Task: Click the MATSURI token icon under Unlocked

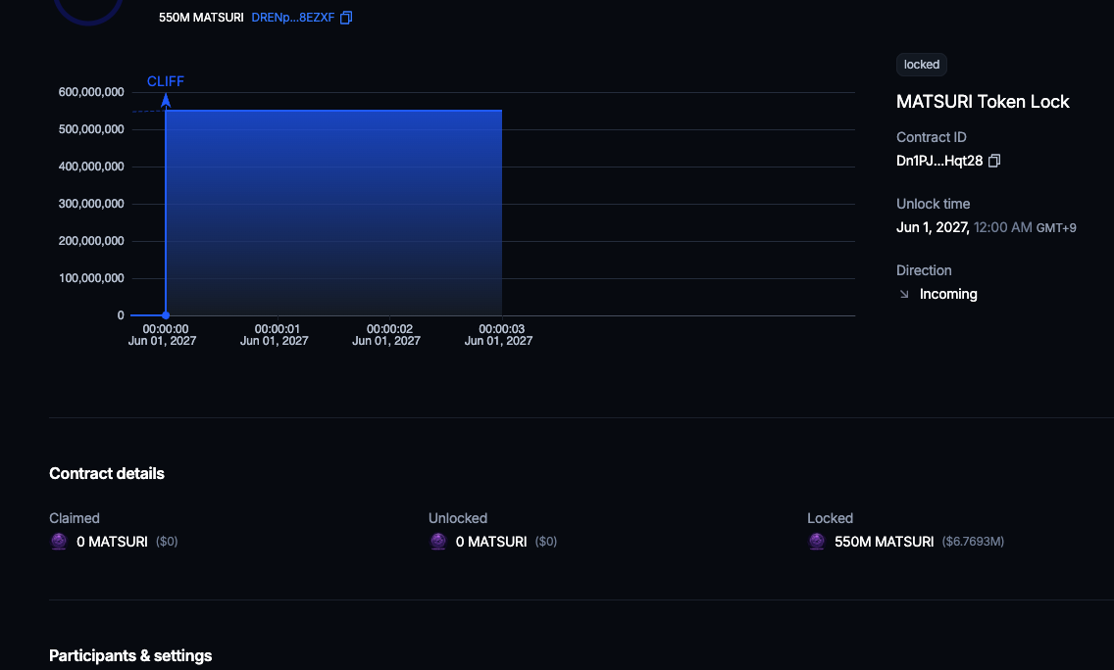Action: tap(438, 542)
